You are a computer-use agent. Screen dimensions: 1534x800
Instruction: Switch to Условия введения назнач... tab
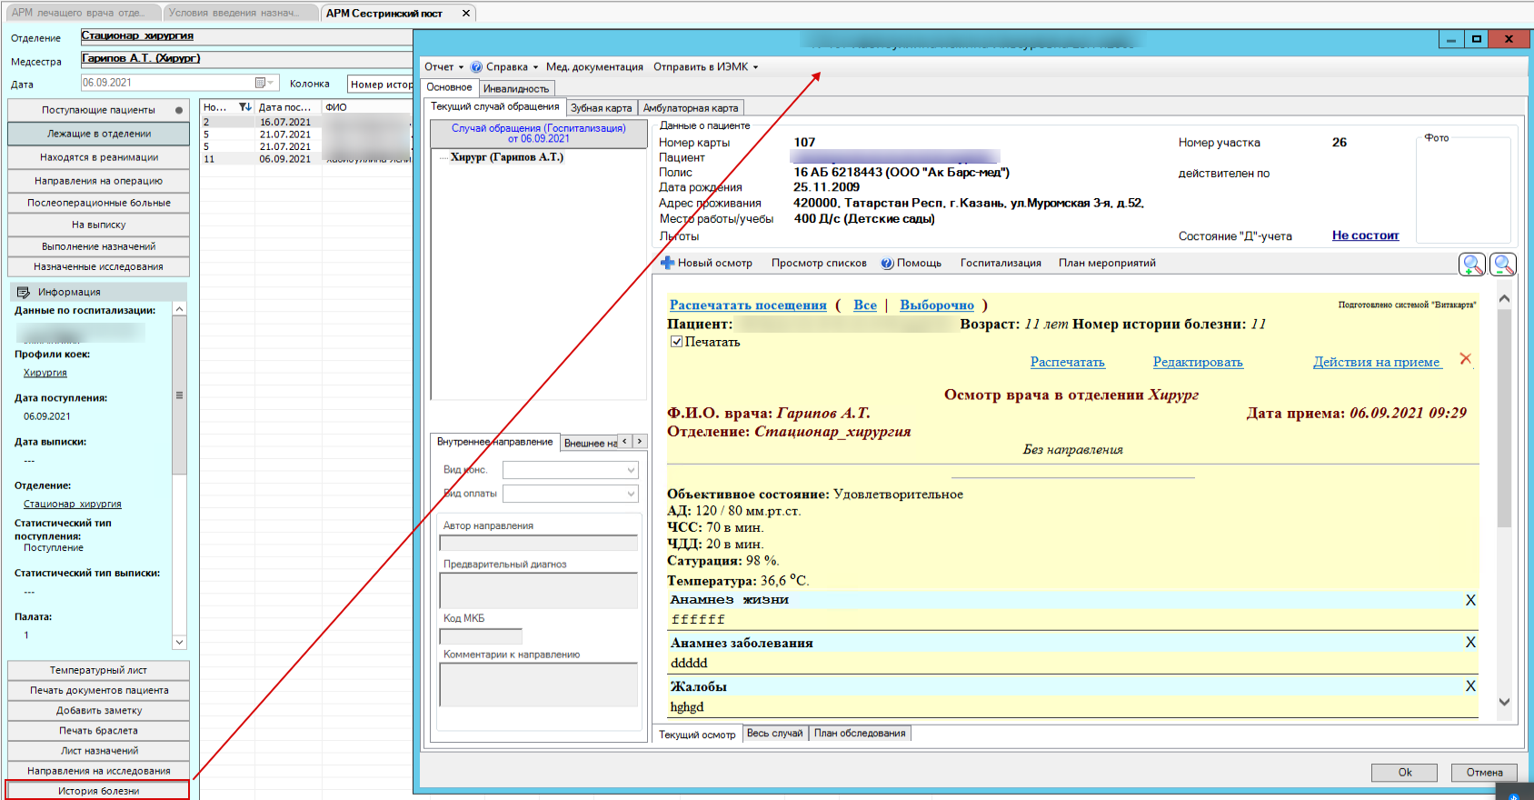(241, 14)
